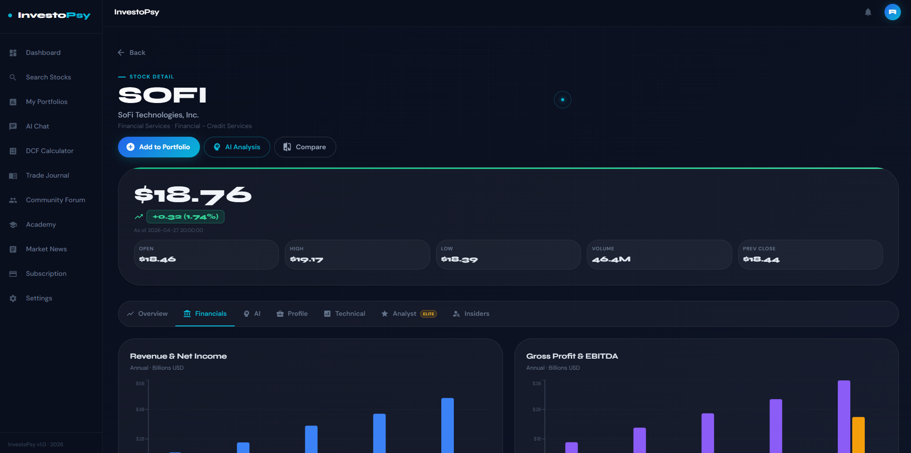The height and width of the screenshot is (453, 911).
Task: Open AI Chat from sidebar
Action: (51, 127)
